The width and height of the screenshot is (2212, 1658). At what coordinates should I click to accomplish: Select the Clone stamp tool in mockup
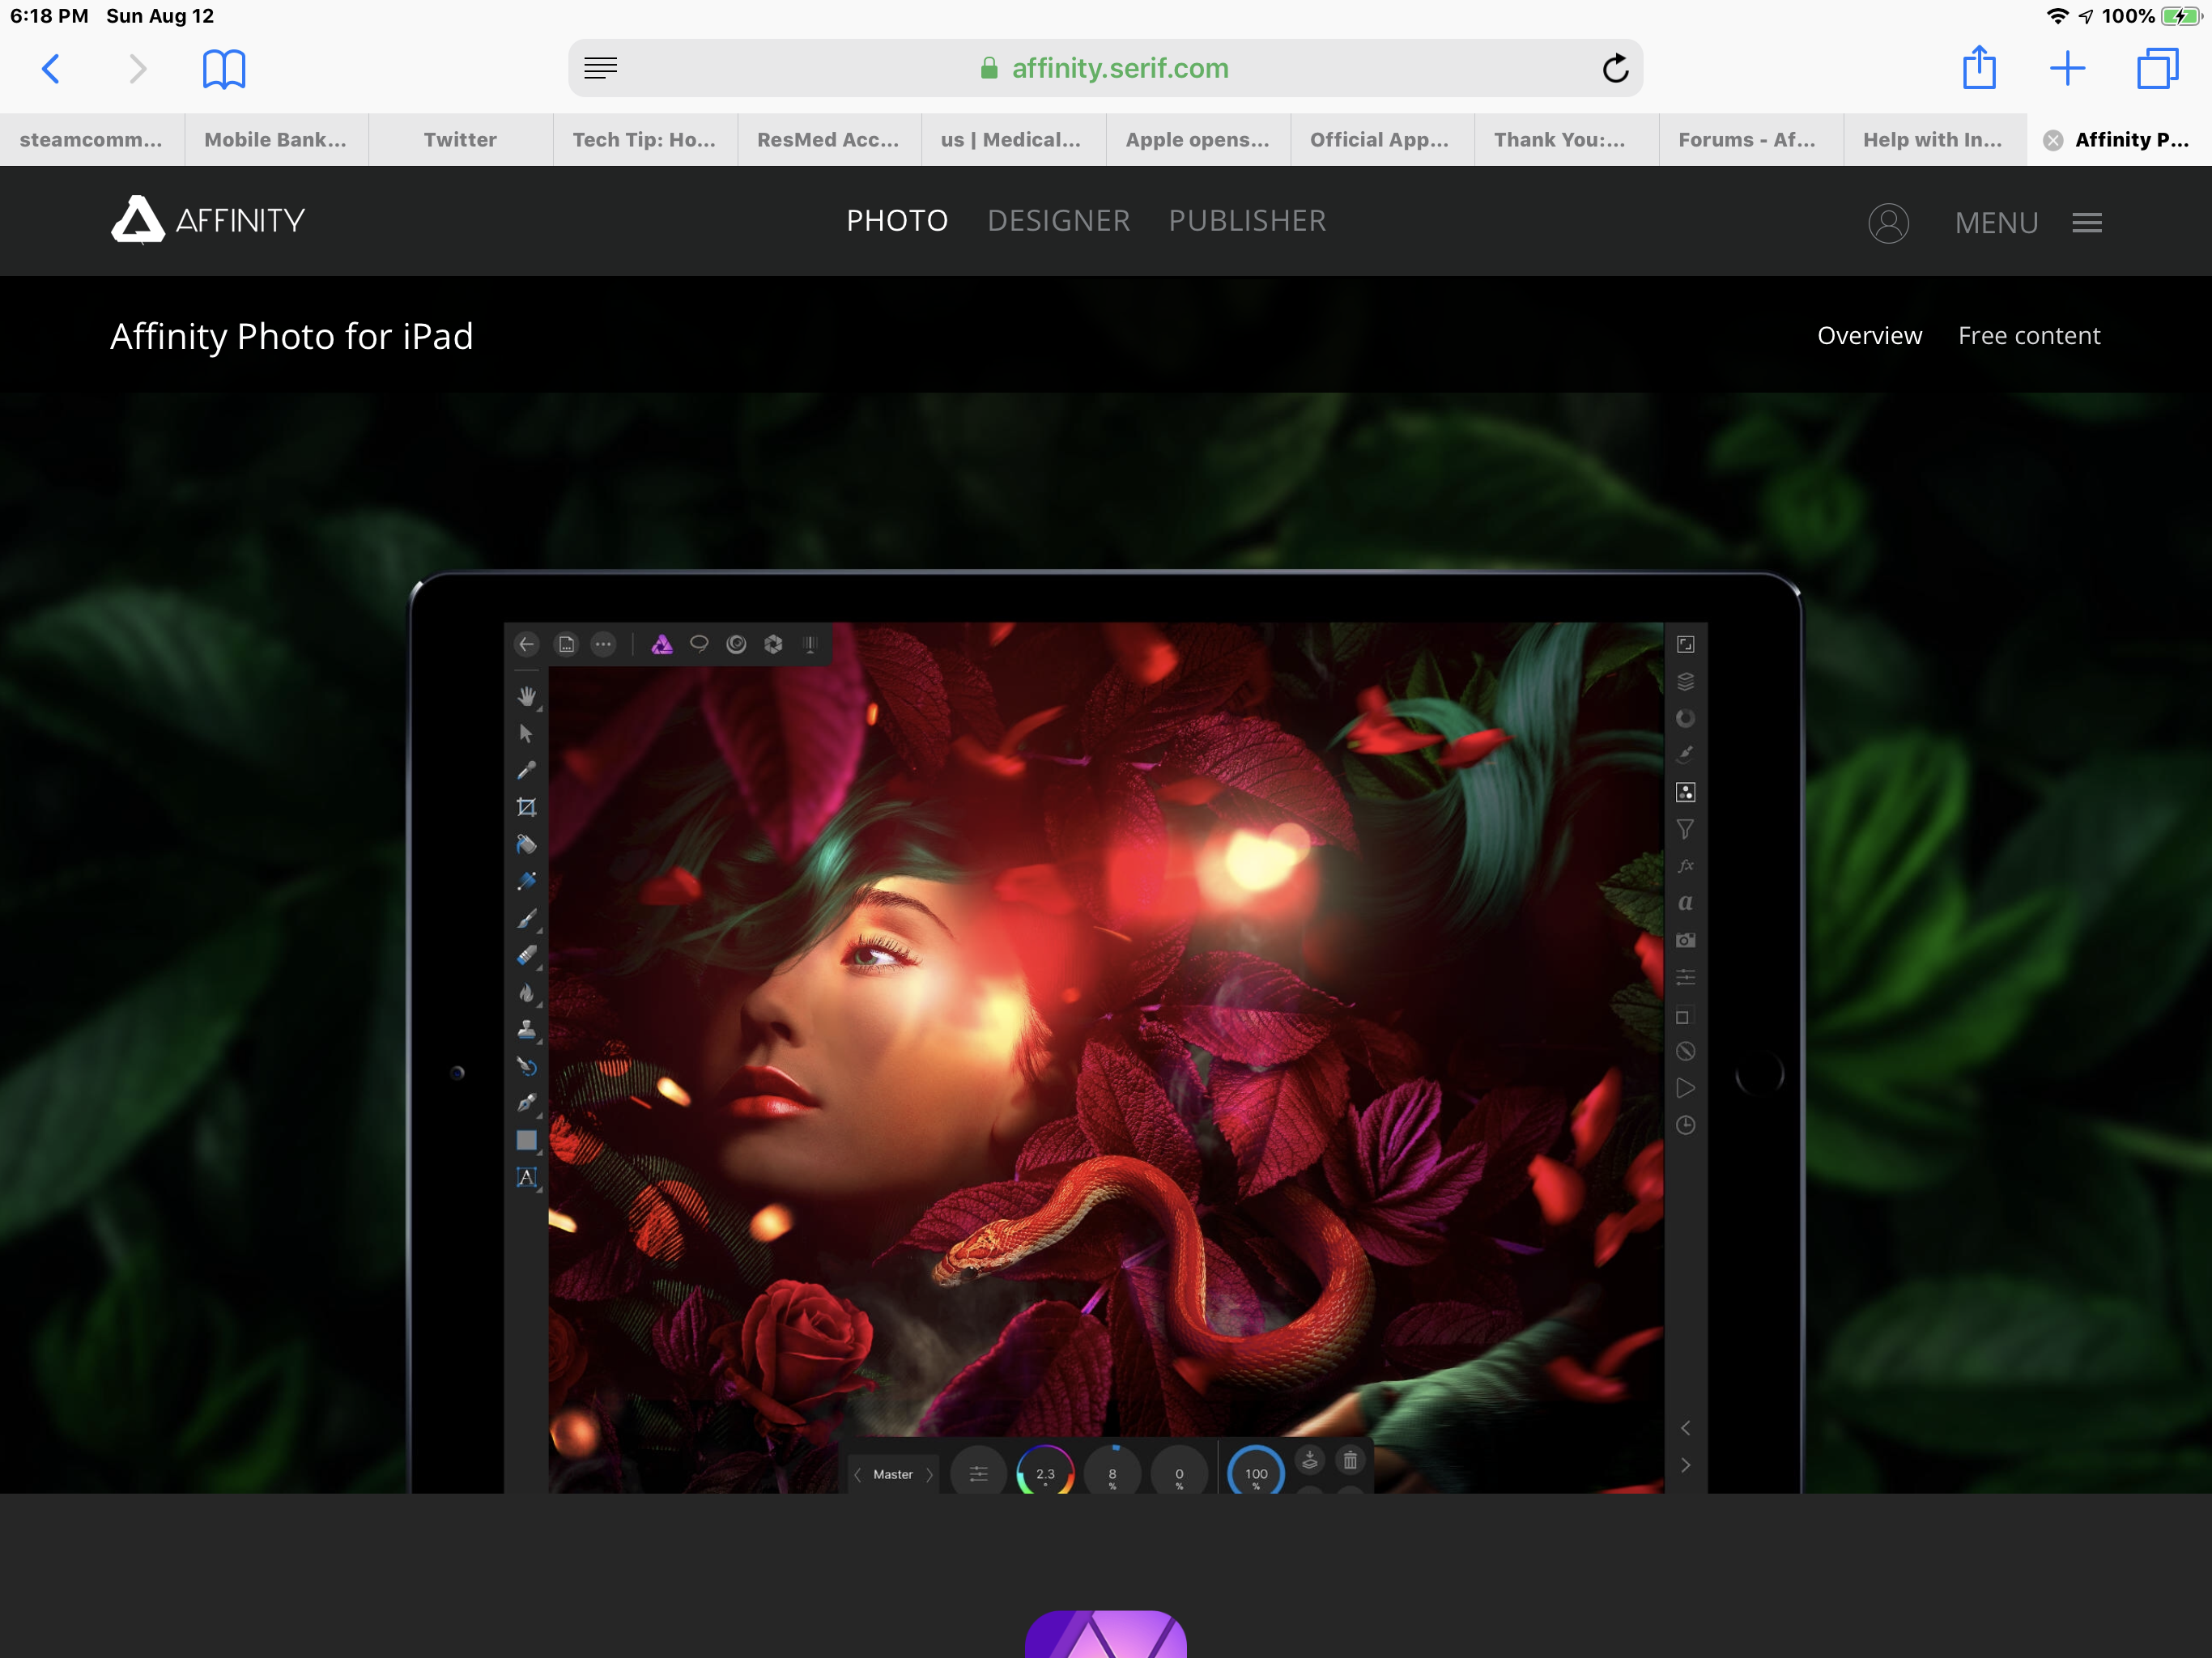[x=527, y=1030]
